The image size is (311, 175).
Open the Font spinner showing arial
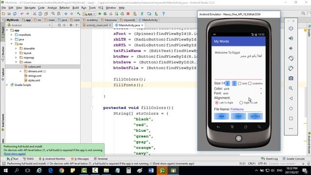[x=242, y=93]
